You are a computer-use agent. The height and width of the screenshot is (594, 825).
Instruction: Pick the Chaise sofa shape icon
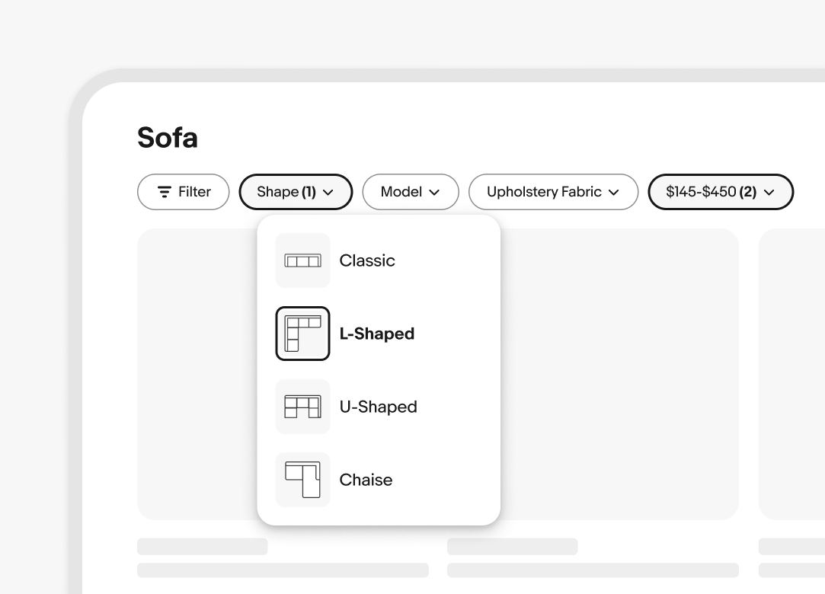coord(302,480)
